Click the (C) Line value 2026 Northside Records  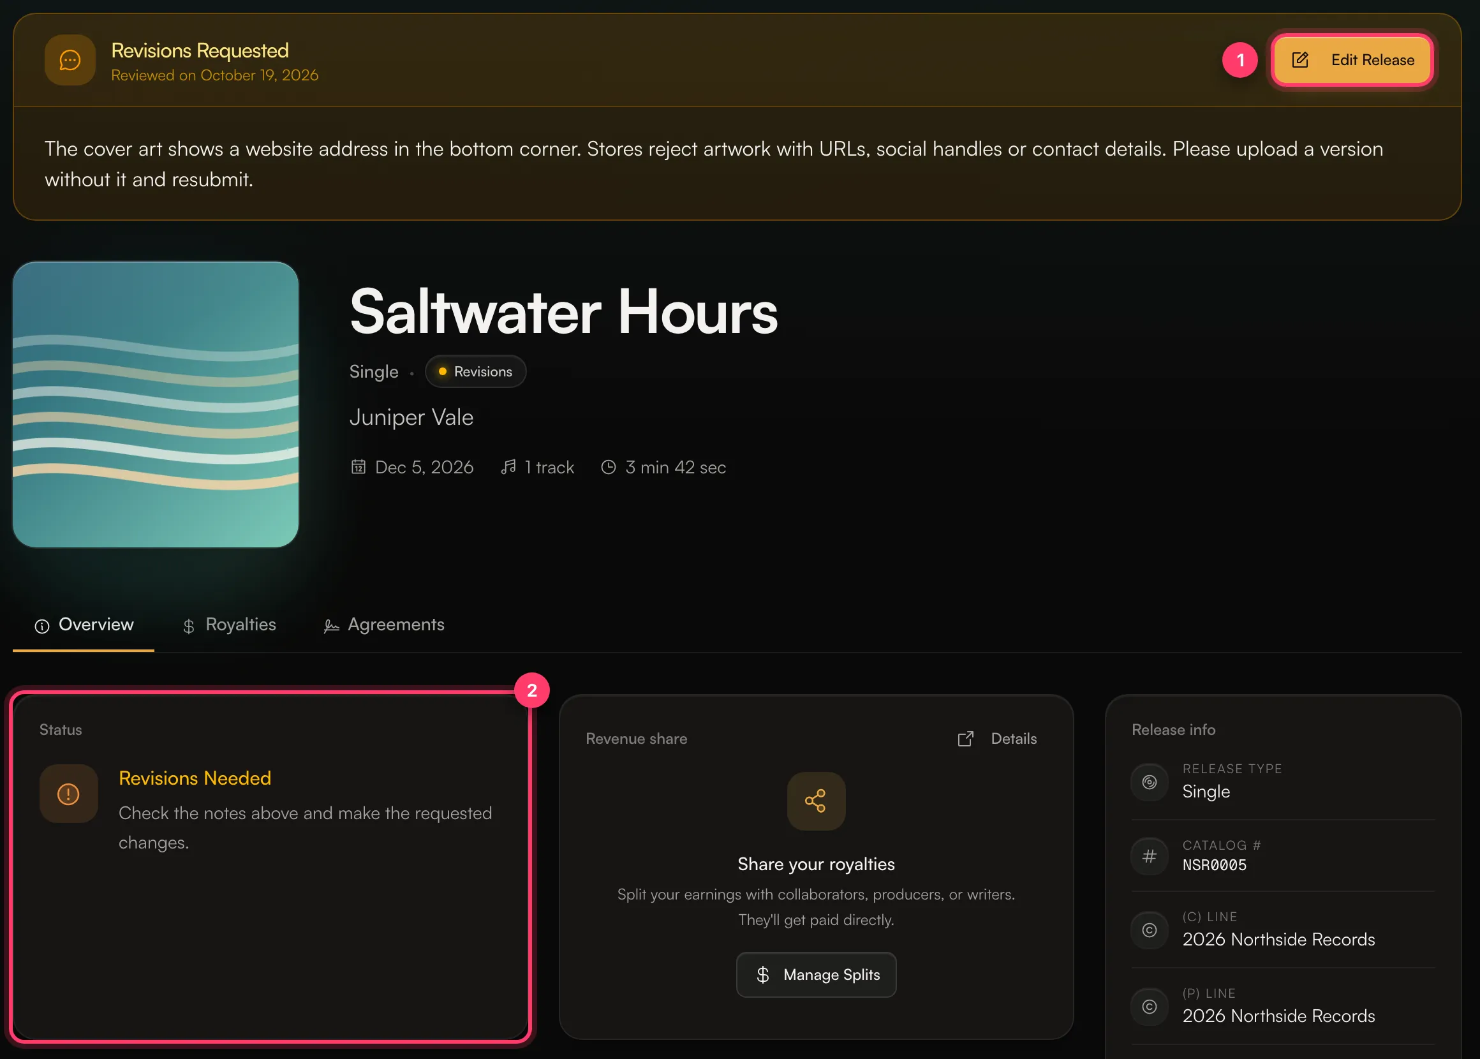(x=1279, y=940)
